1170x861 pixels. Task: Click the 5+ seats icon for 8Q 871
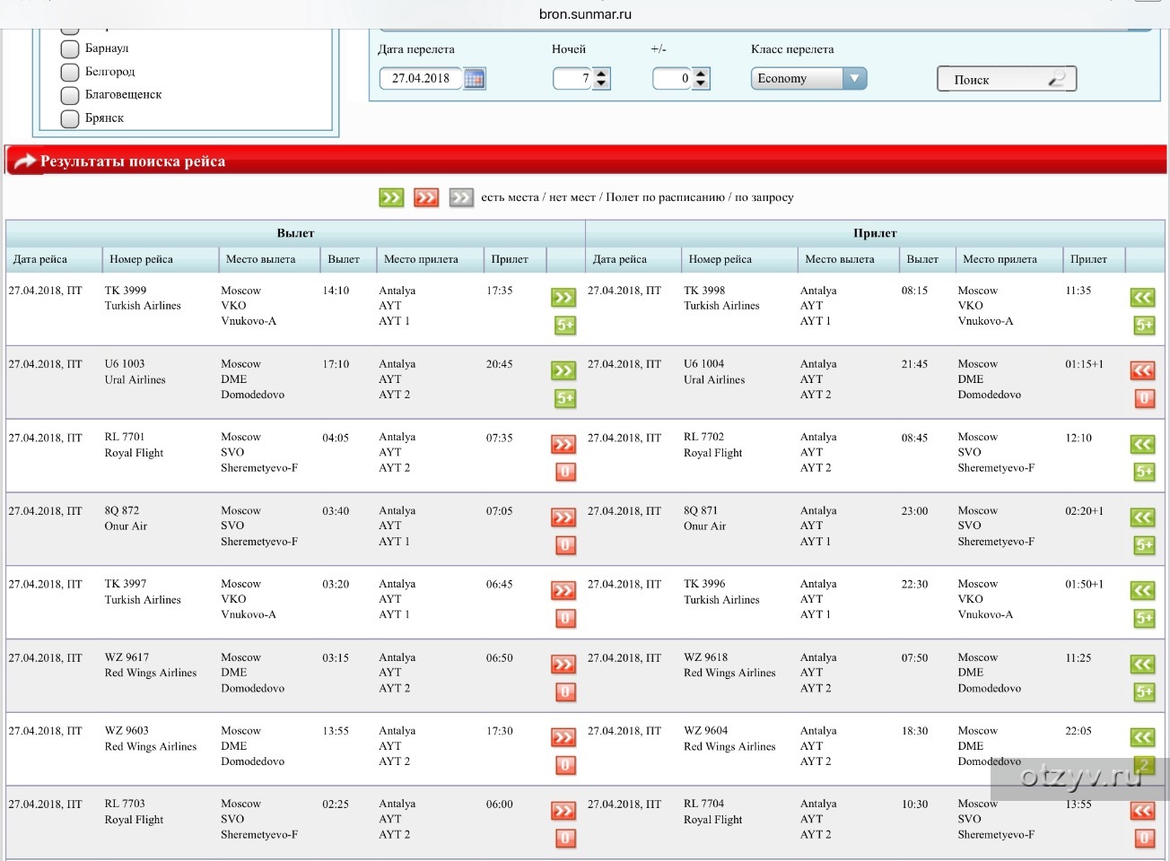(x=1144, y=545)
